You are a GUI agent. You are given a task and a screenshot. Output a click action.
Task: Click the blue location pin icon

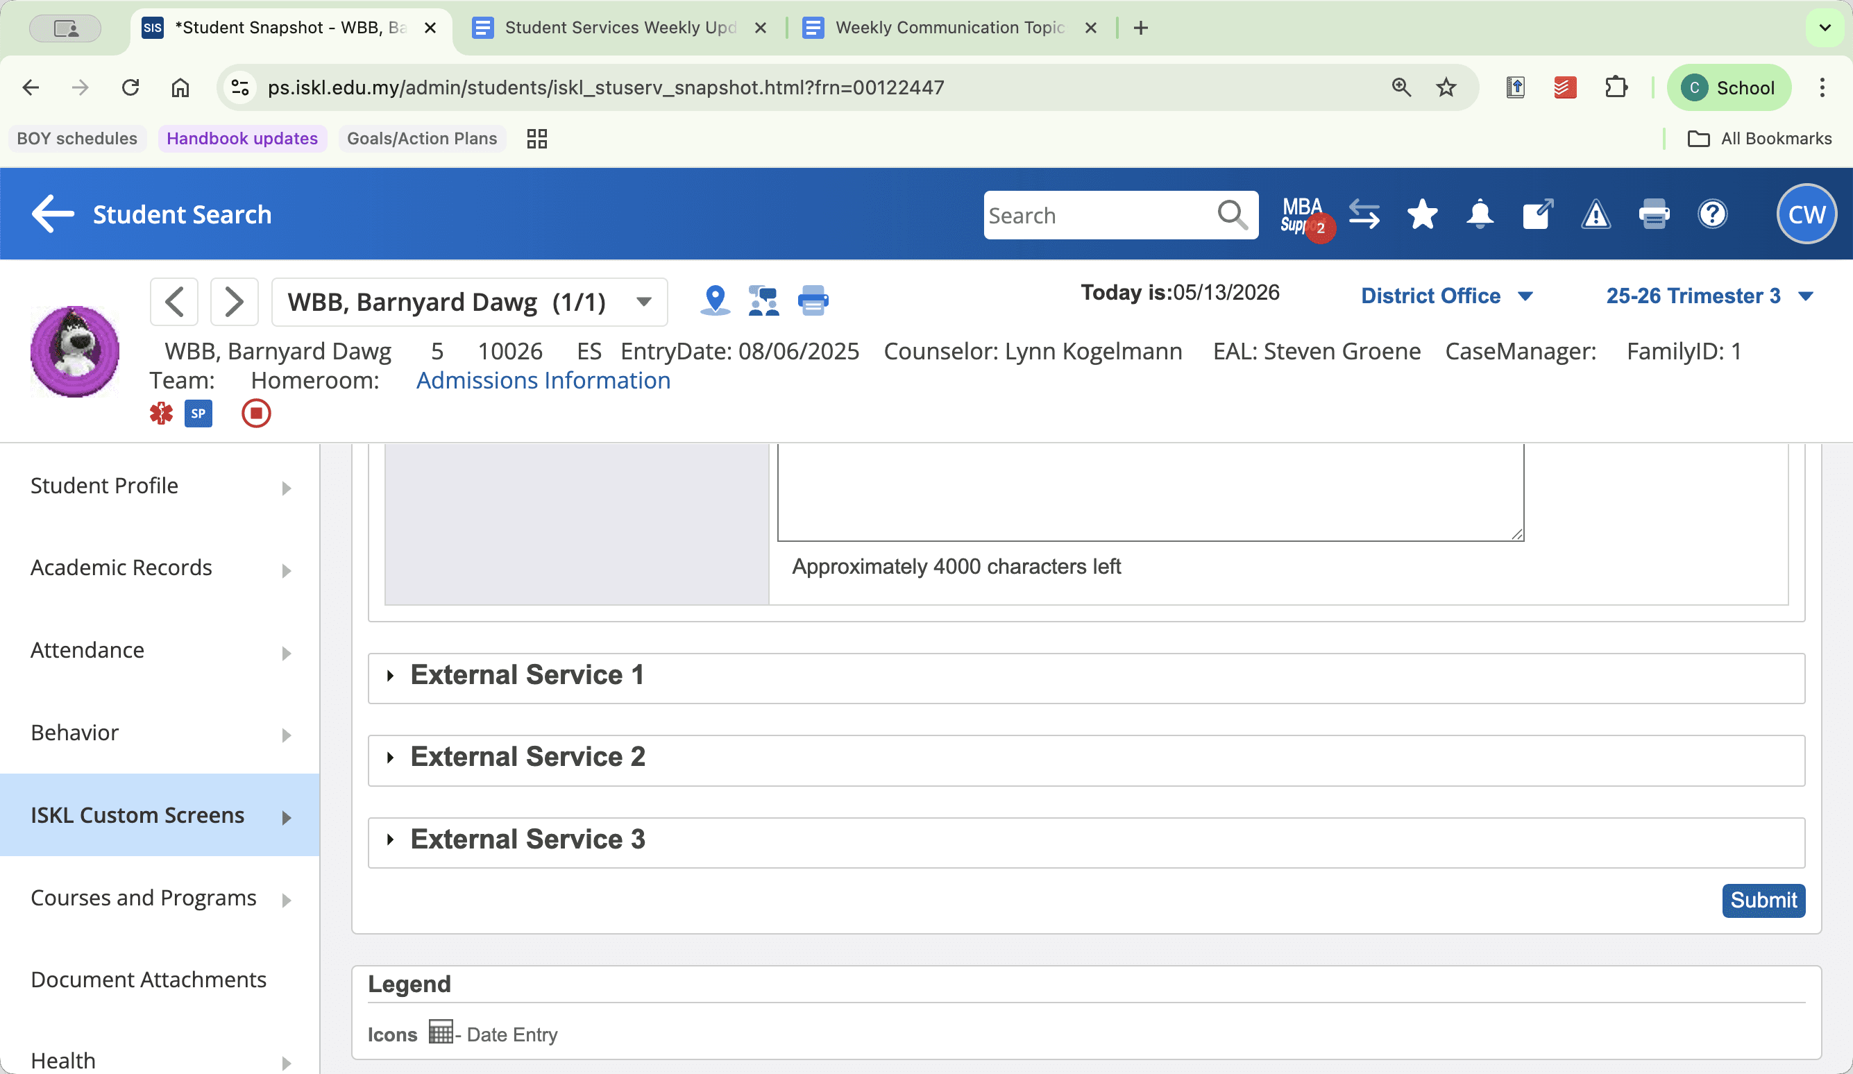(x=715, y=300)
